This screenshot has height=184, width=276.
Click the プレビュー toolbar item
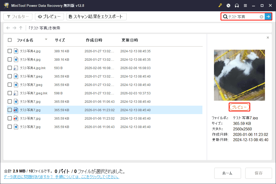(49, 16)
